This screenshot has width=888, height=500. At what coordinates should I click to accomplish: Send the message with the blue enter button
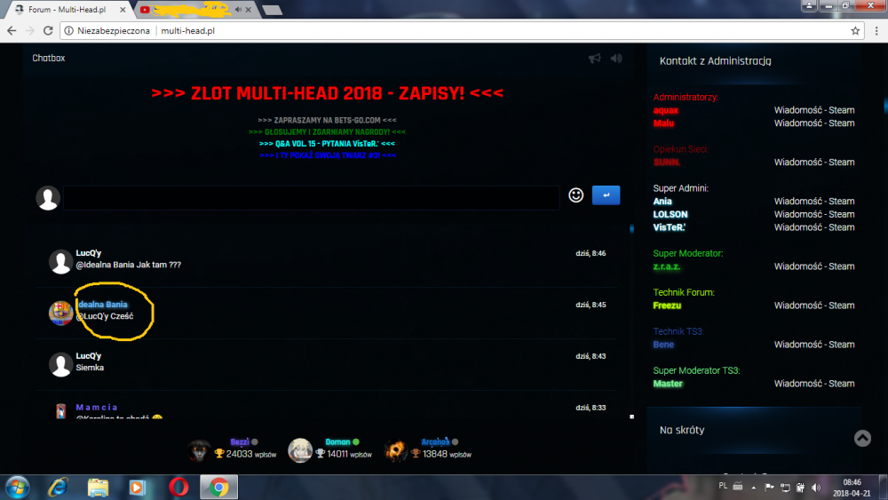[x=606, y=195]
